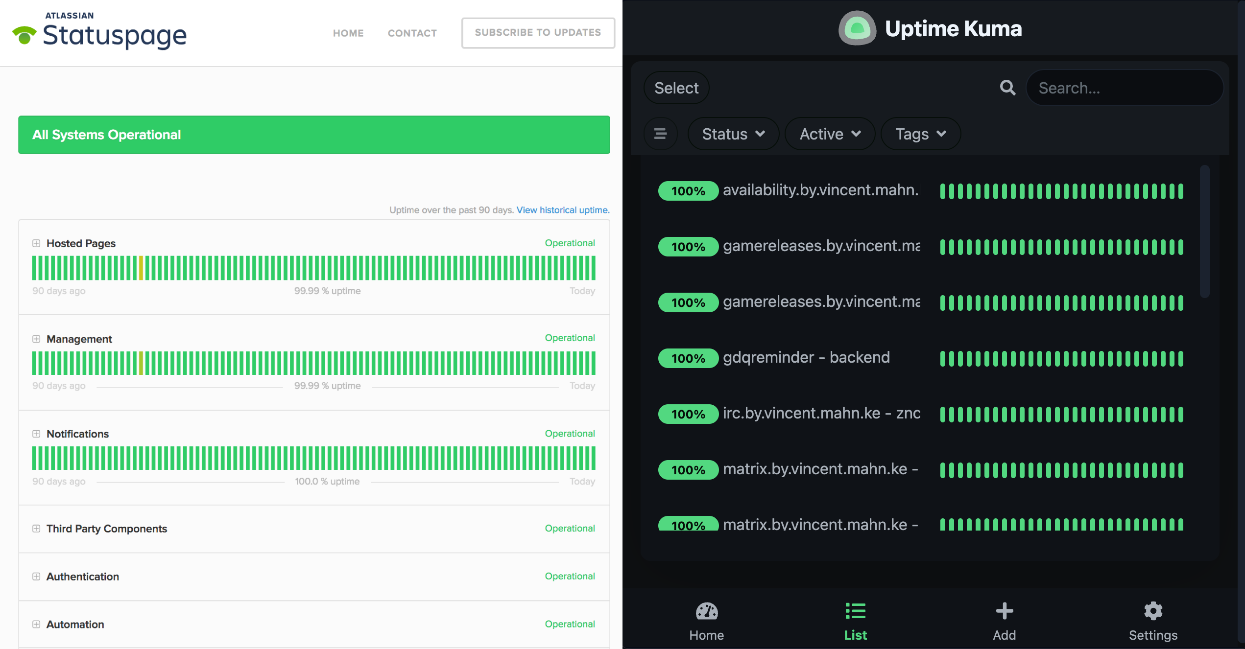This screenshot has height=649, width=1245.
Task: Open the HOME navigation item
Action: 348,33
